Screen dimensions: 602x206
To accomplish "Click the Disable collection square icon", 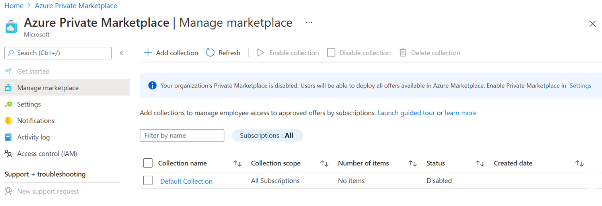I will click(331, 52).
